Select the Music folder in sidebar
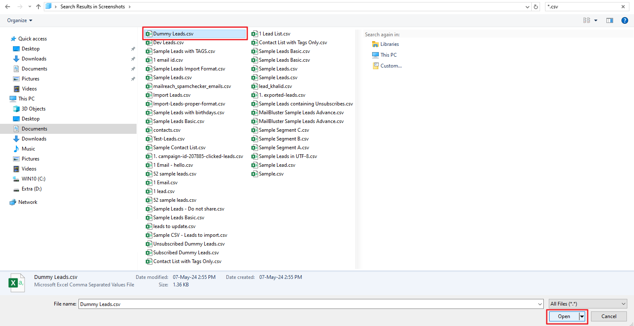 coord(28,149)
